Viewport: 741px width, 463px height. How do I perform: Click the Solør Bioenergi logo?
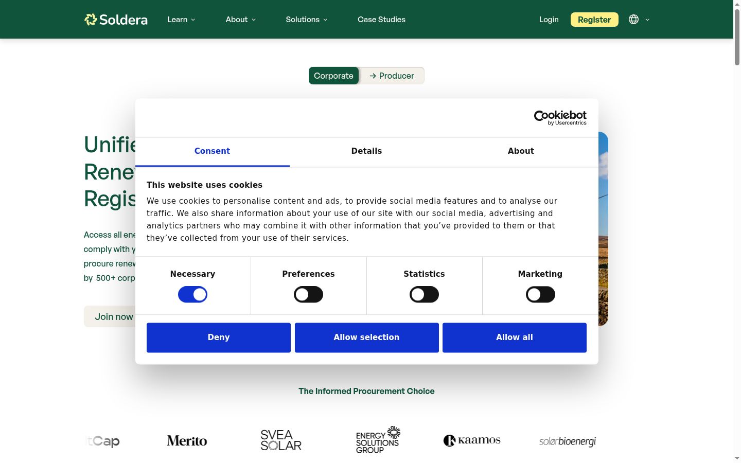pos(568,441)
